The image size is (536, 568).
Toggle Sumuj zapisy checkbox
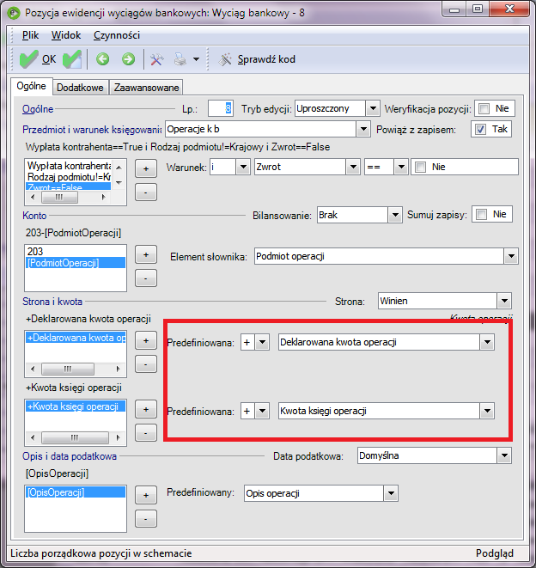click(481, 215)
